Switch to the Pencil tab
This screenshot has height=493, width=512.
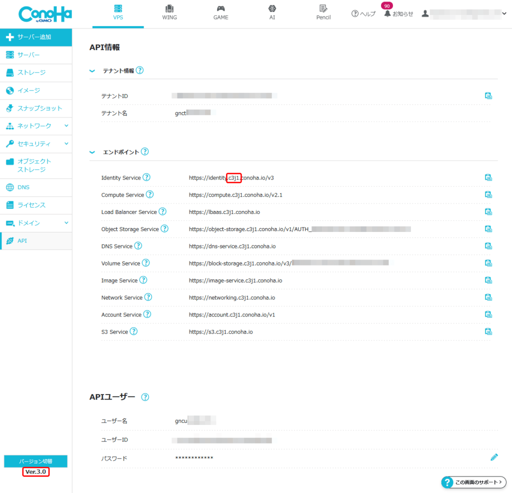tap(323, 13)
